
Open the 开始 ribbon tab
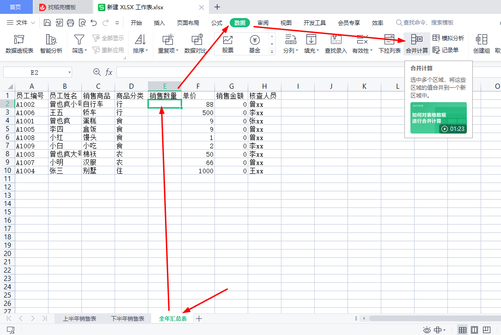pos(136,23)
